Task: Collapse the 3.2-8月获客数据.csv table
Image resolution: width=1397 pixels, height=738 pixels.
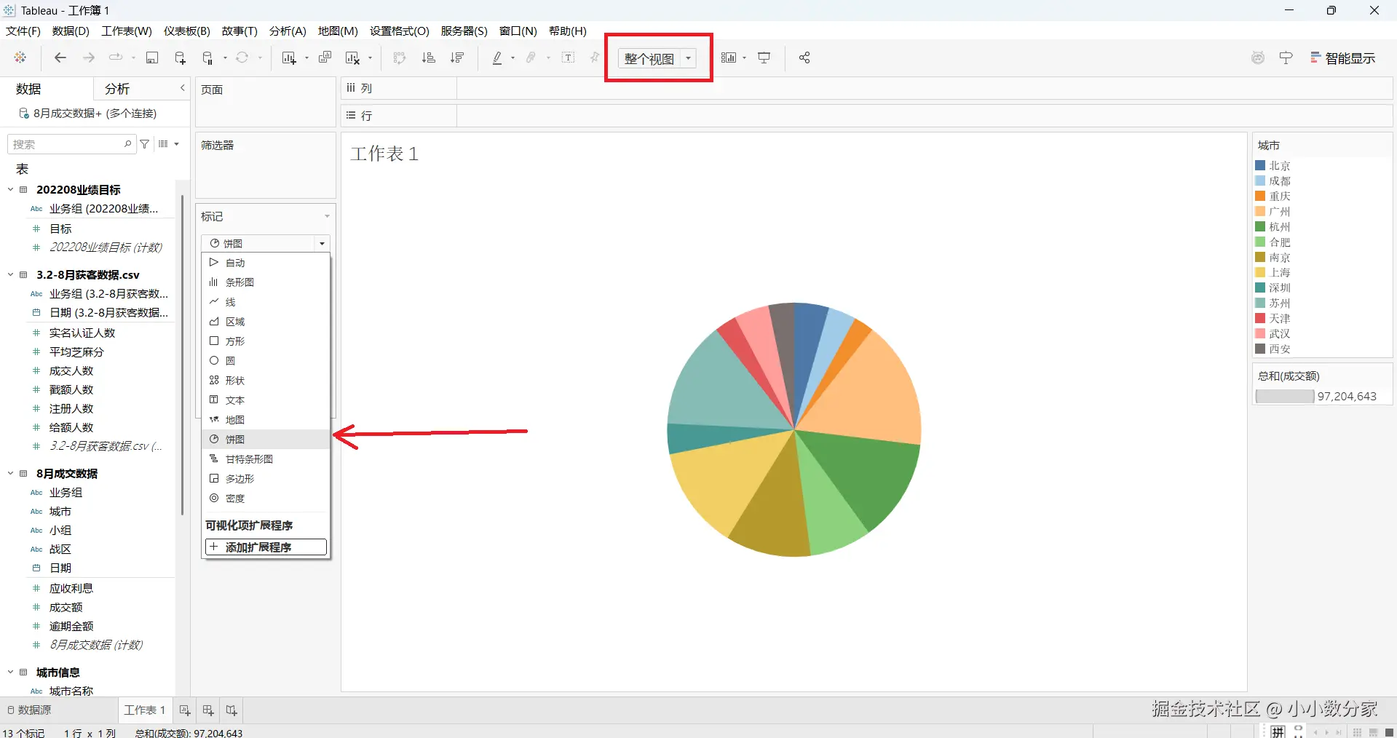Action: pos(11,274)
